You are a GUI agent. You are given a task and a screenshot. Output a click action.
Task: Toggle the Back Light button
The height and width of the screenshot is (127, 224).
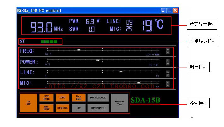pos(79,98)
